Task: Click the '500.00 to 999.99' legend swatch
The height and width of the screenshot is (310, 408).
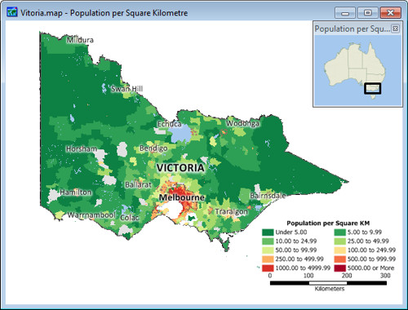Action: click(339, 259)
